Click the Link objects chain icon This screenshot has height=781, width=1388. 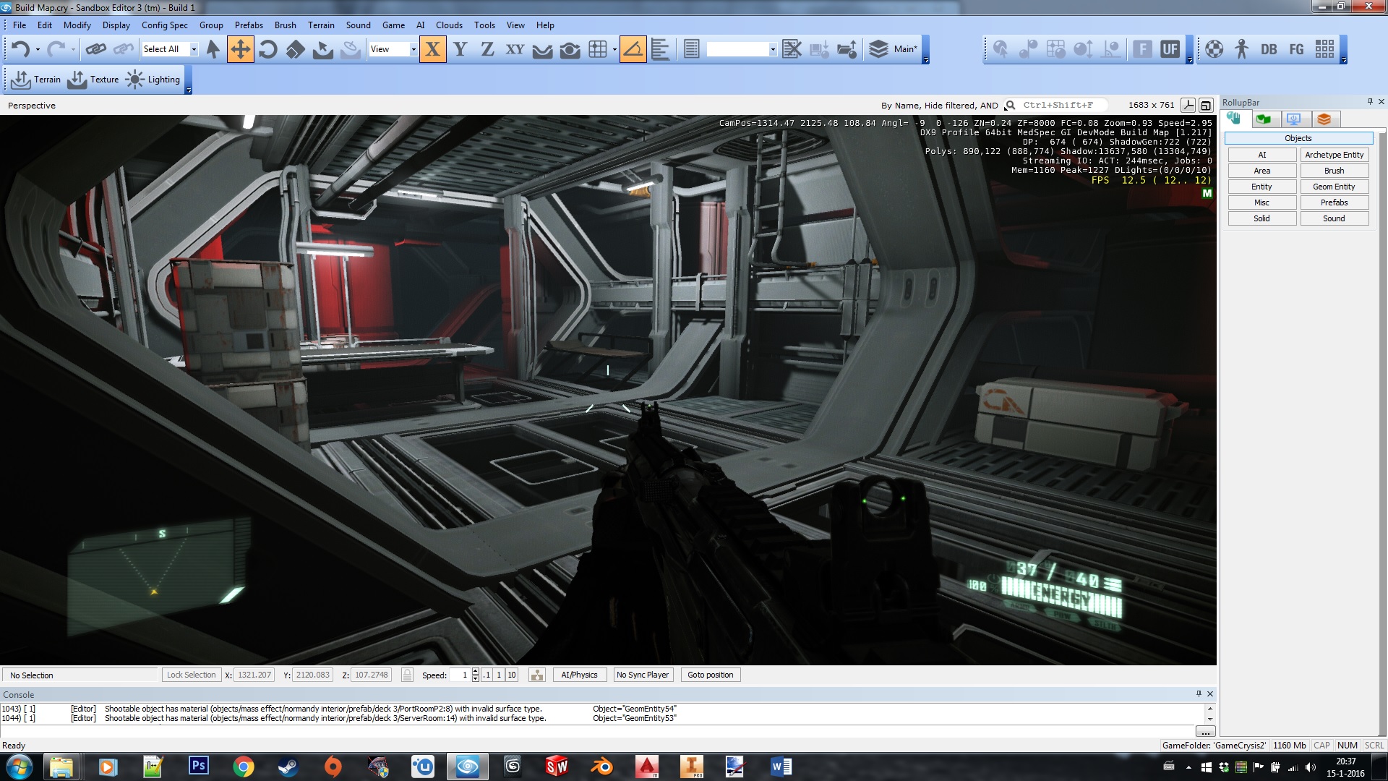click(x=95, y=49)
